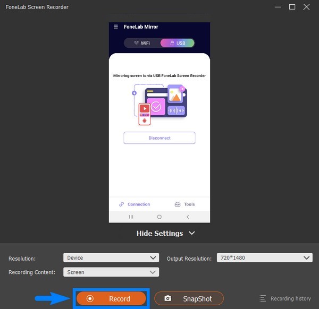Maximize the FoneLab Screen Recorder window
The height and width of the screenshot is (309, 319).
coord(292,7)
